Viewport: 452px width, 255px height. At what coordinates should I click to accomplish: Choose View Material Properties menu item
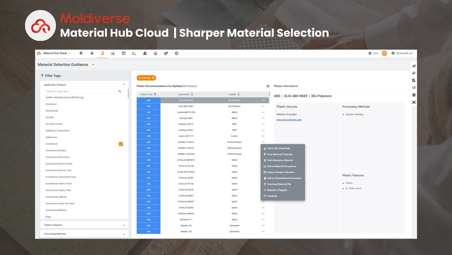283,154
